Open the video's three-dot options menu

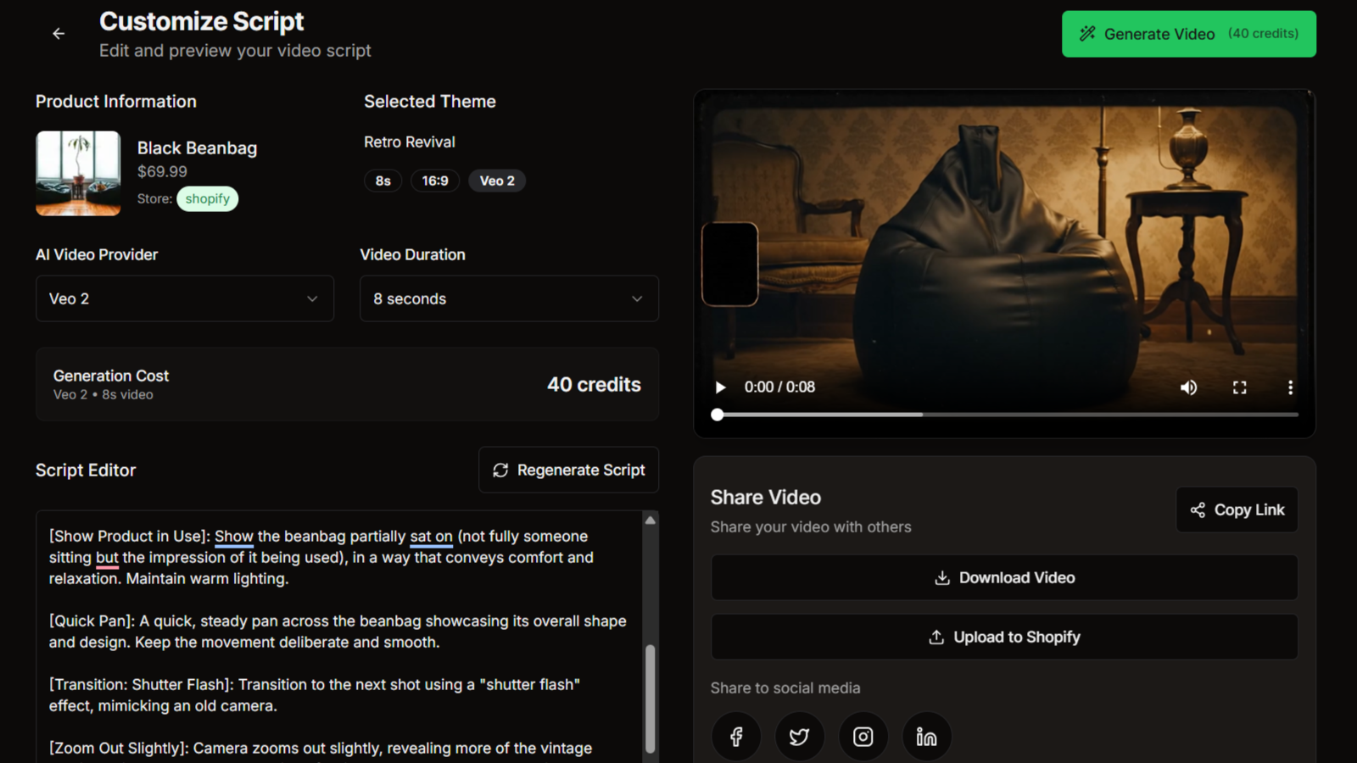1290,387
